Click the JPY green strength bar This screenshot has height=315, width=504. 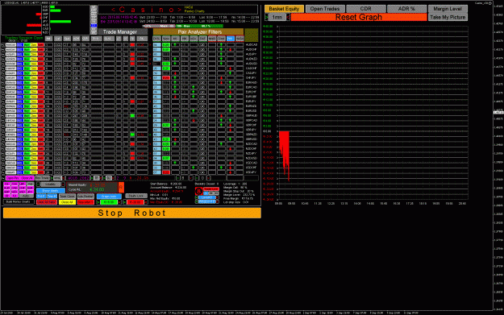(x=60, y=22)
